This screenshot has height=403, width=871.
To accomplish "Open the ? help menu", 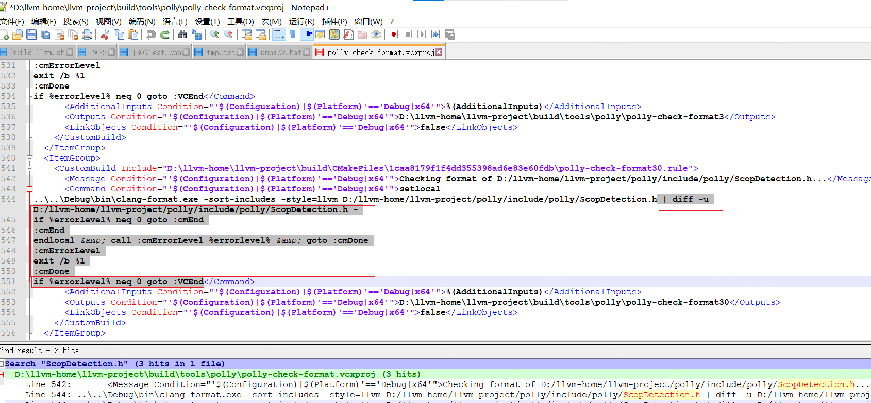I will (x=392, y=21).
